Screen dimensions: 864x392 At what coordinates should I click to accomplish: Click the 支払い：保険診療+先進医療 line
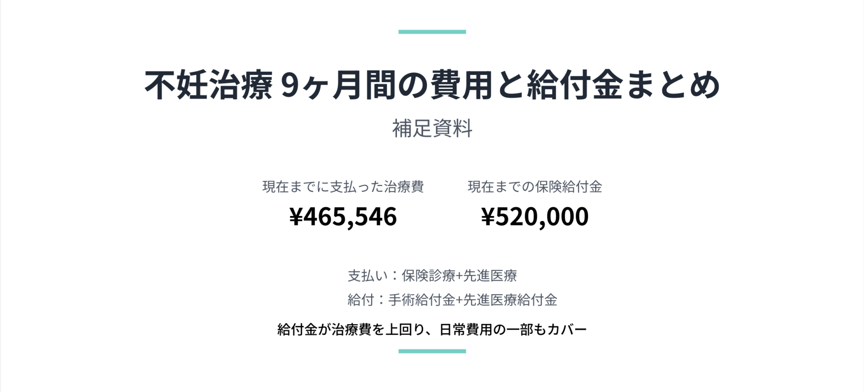click(432, 276)
